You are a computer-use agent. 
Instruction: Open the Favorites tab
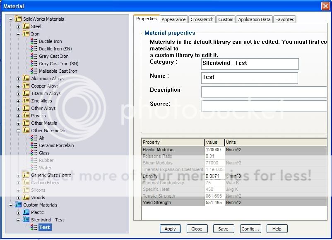[x=284, y=19]
